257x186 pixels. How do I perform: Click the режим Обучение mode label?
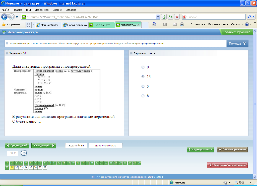tap(237, 32)
